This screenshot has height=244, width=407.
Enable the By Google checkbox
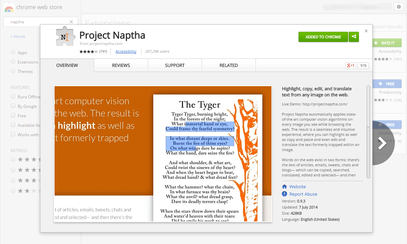click(x=13, y=106)
